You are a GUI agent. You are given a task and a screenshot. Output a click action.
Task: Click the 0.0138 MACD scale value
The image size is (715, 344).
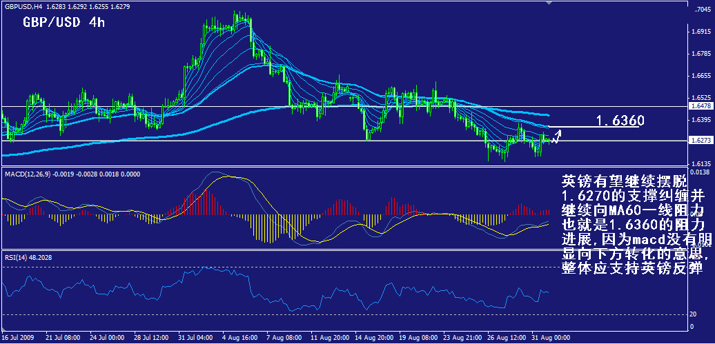coord(701,172)
